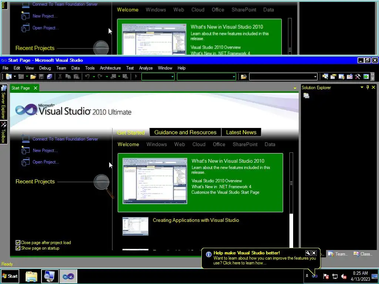The height and width of the screenshot is (284, 379).
Task: Expand the New Project dropdown arrow
Action: click(15, 77)
